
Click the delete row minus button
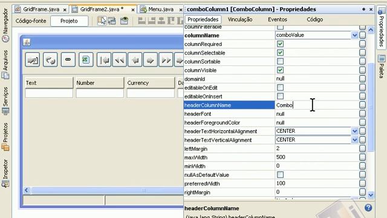tap(68, 59)
